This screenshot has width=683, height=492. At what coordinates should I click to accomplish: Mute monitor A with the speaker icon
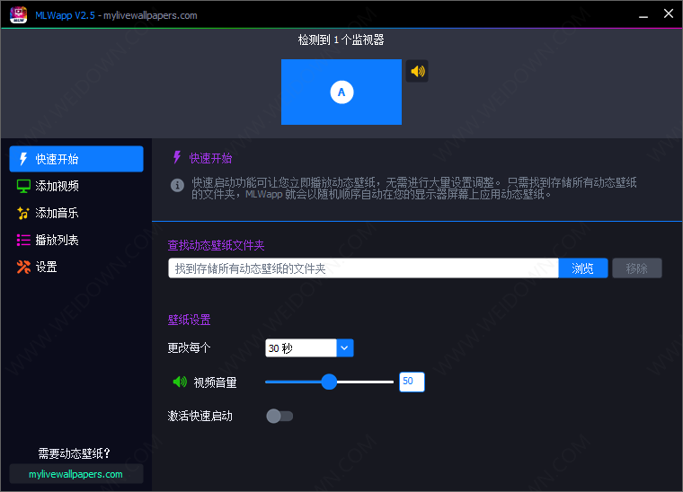click(417, 71)
